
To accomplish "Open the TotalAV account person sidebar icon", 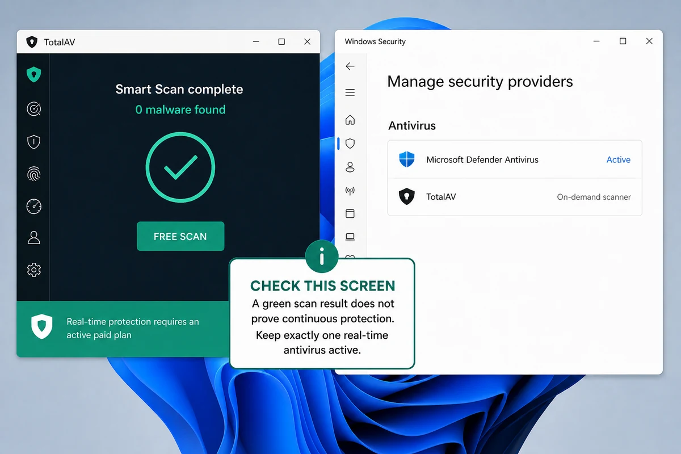I will click(34, 237).
